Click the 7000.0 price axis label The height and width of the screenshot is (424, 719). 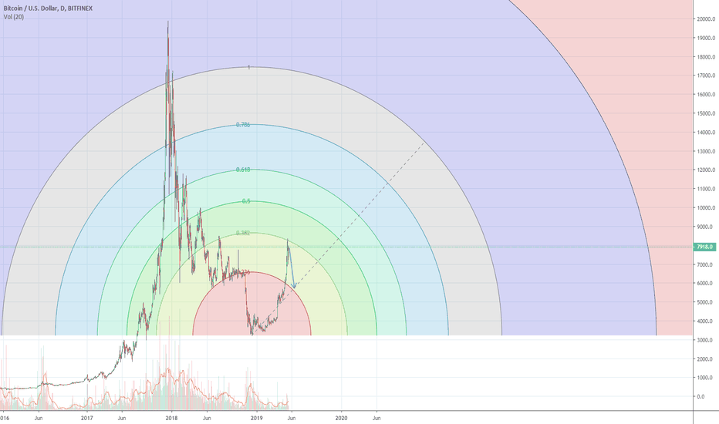point(705,264)
